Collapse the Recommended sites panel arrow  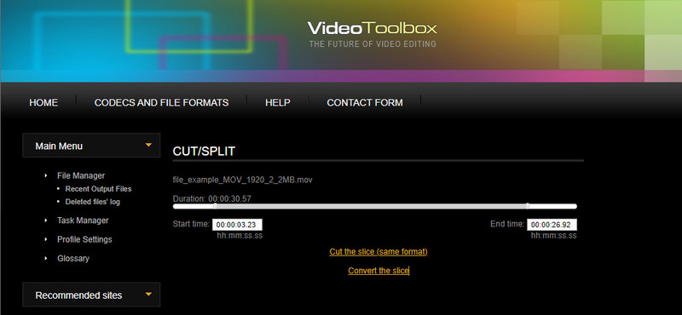coord(148,295)
